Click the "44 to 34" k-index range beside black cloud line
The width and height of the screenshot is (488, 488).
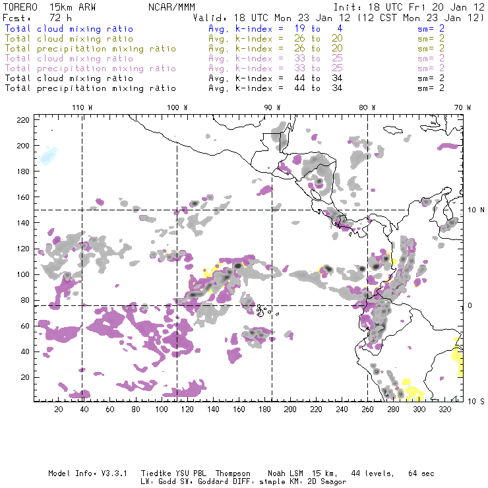point(319,78)
